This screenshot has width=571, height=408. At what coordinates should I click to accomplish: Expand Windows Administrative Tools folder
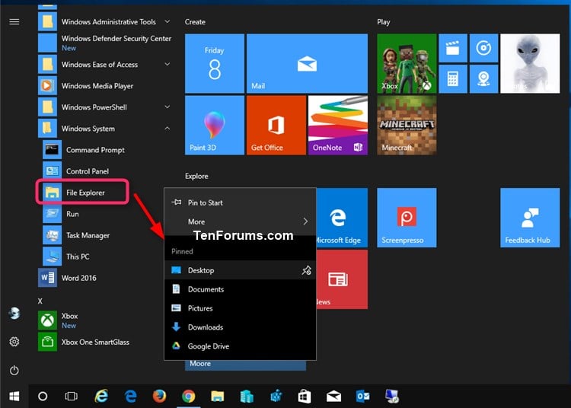pos(167,22)
